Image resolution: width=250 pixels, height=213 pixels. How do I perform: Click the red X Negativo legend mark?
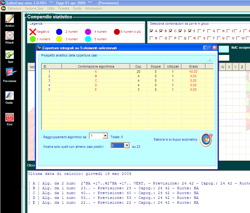click(x=33, y=32)
